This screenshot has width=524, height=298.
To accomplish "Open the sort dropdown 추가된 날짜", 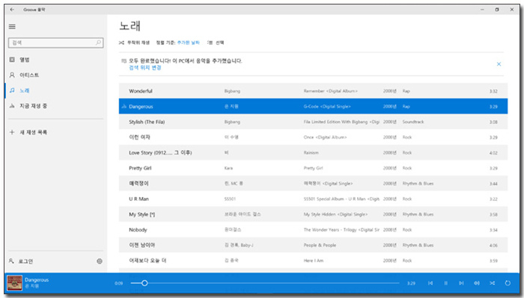I will coord(188,43).
